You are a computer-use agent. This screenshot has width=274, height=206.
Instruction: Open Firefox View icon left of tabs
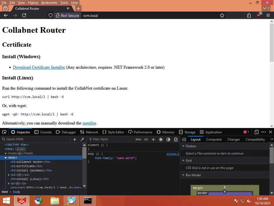tap(5, 8)
